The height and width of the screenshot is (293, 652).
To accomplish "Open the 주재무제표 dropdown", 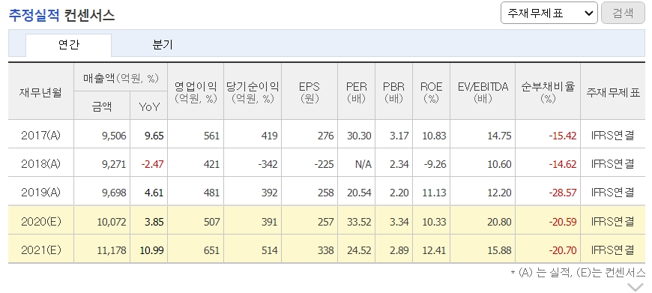I will tap(549, 13).
